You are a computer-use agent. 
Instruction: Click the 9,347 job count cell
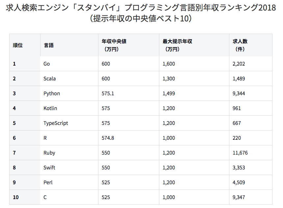[239, 197]
